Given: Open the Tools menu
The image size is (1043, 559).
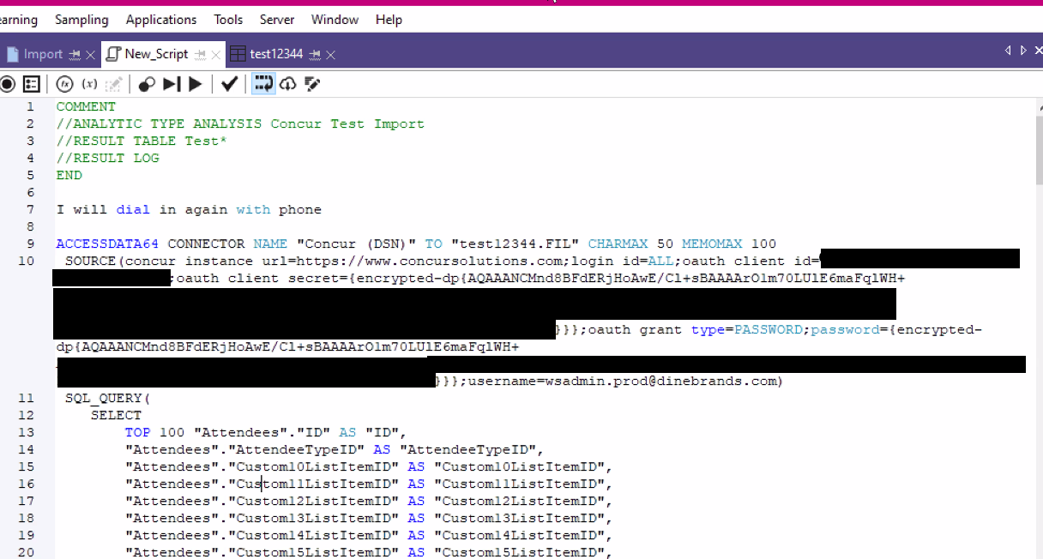Looking at the screenshot, I should [x=228, y=19].
